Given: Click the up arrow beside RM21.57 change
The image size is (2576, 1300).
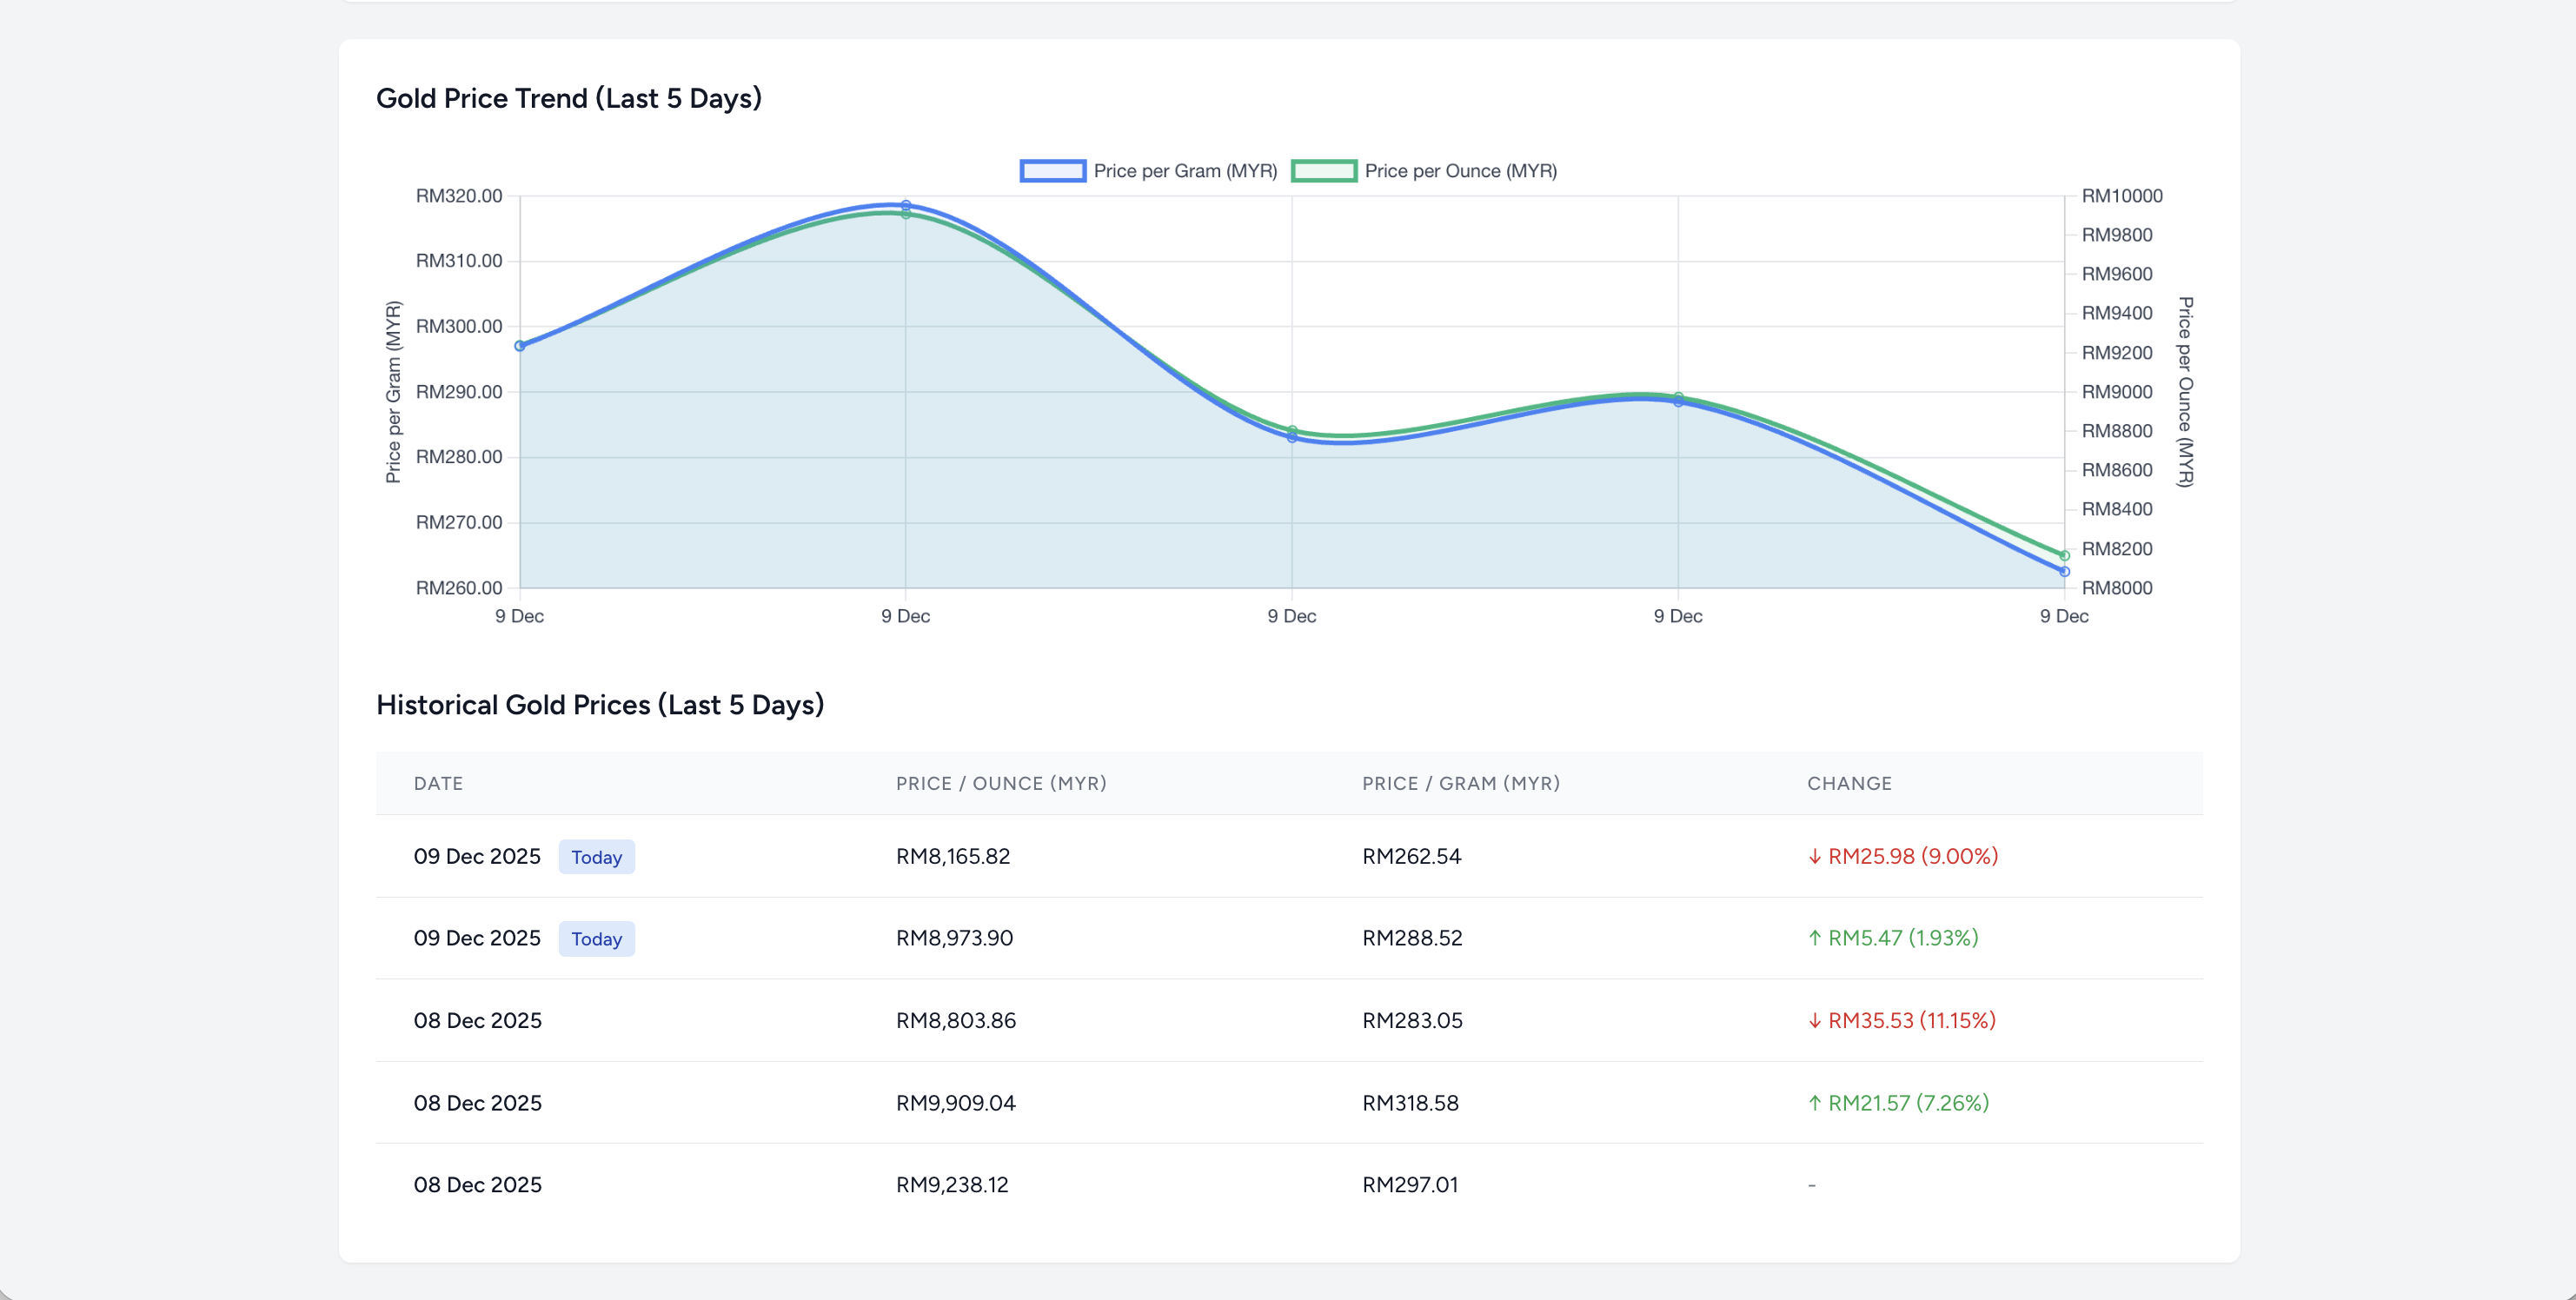Looking at the screenshot, I should pos(1815,1102).
